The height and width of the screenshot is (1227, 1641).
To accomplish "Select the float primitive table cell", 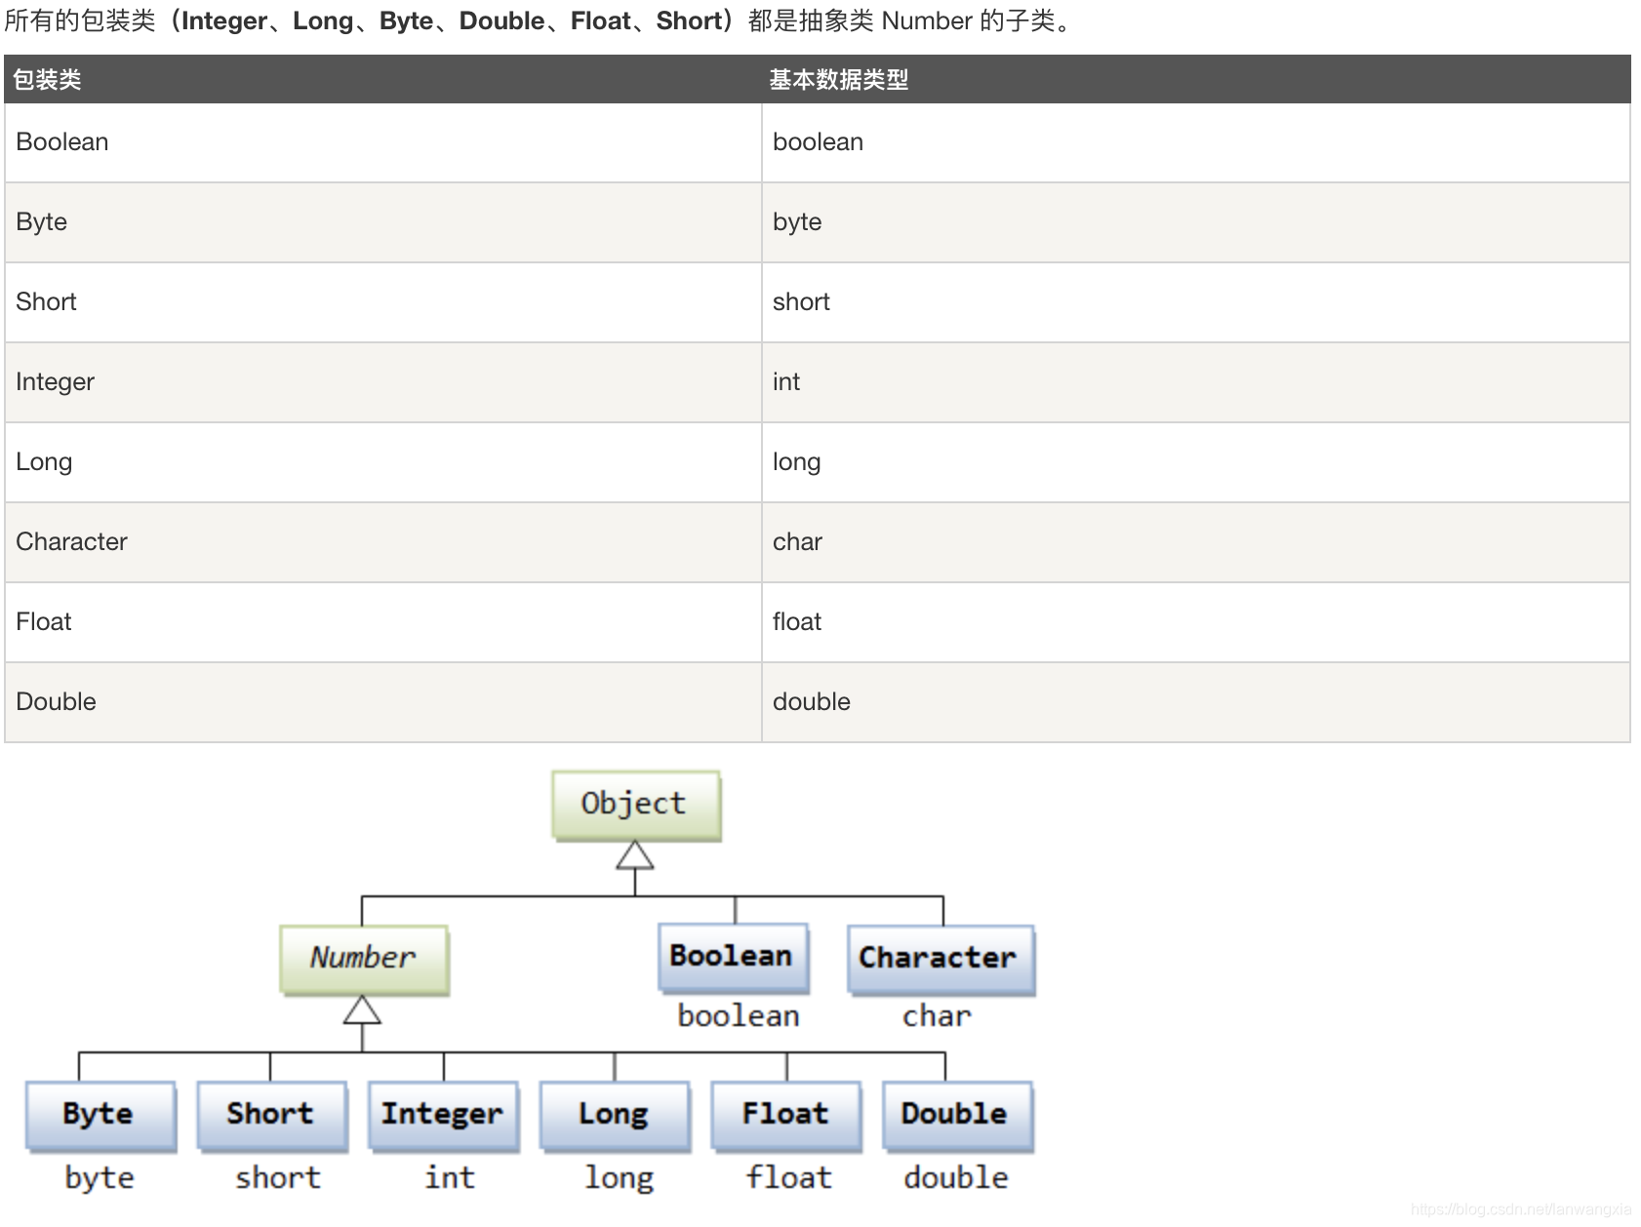I will pyautogui.click(x=1195, y=622).
